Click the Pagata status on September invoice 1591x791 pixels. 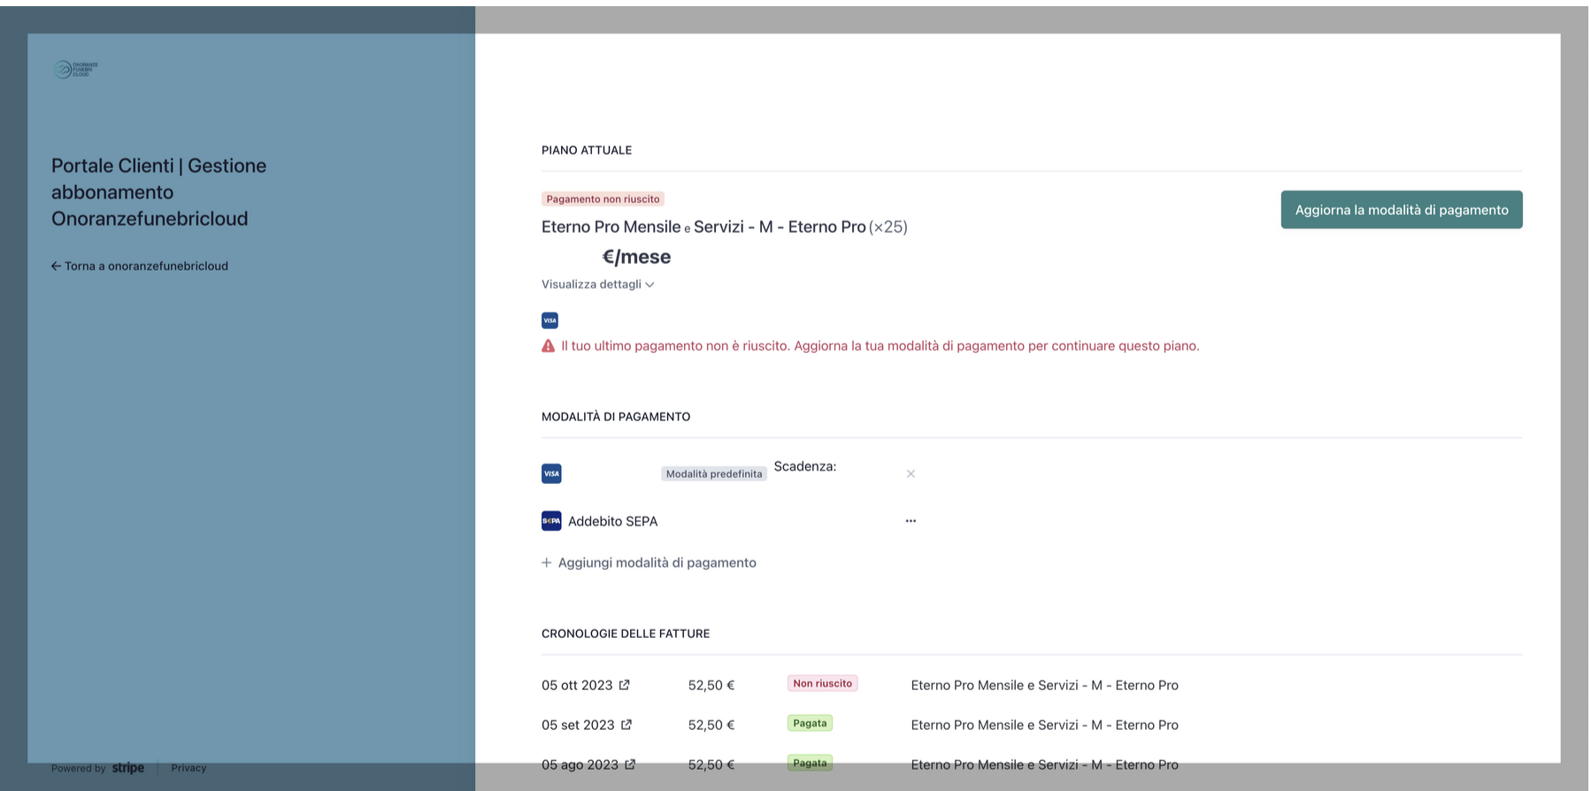810,724
